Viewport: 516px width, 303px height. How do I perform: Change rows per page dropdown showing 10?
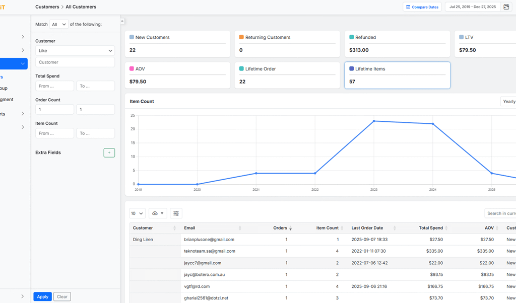pyautogui.click(x=137, y=213)
